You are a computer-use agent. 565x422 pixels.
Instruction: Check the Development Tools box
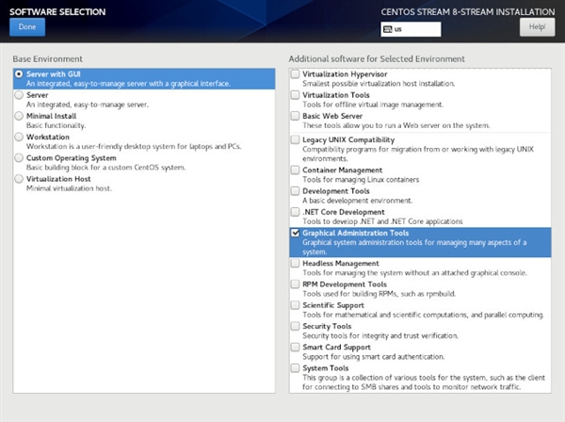pos(296,191)
